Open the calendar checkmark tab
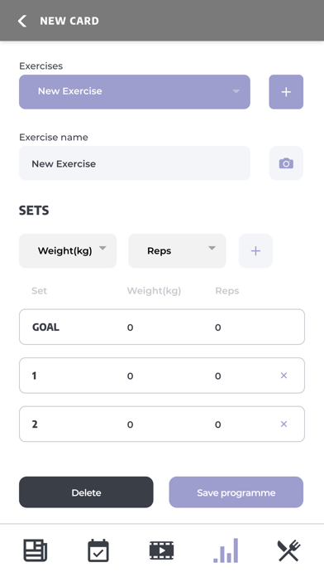Screen dimensions: 324x577 click(98, 550)
